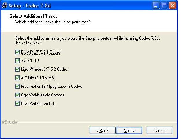Click the DivX AntiFreeze 0.4 label
The height and width of the screenshot is (139, 185).
pyautogui.click(x=38, y=104)
